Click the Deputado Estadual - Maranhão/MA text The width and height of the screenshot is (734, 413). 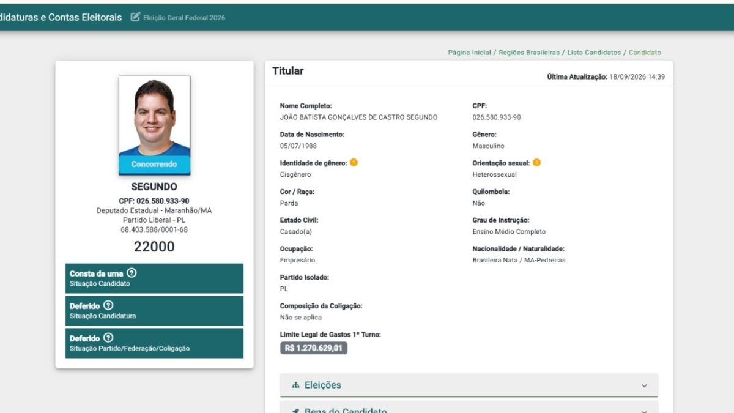click(154, 210)
